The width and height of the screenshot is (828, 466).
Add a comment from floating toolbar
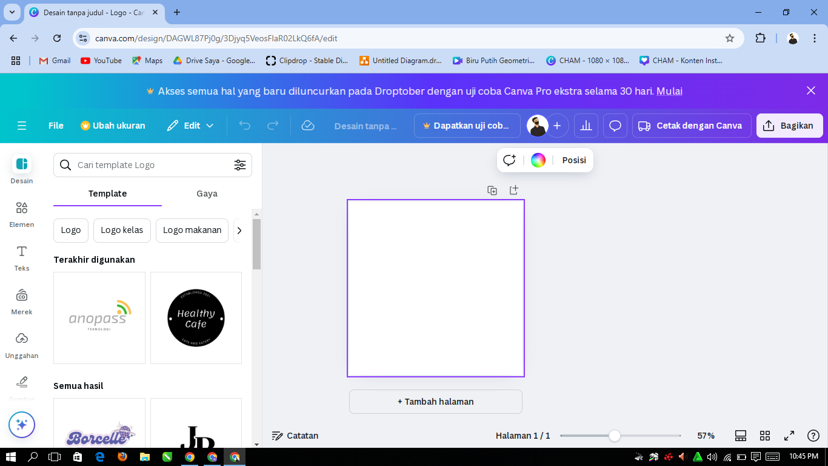point(510,160)
